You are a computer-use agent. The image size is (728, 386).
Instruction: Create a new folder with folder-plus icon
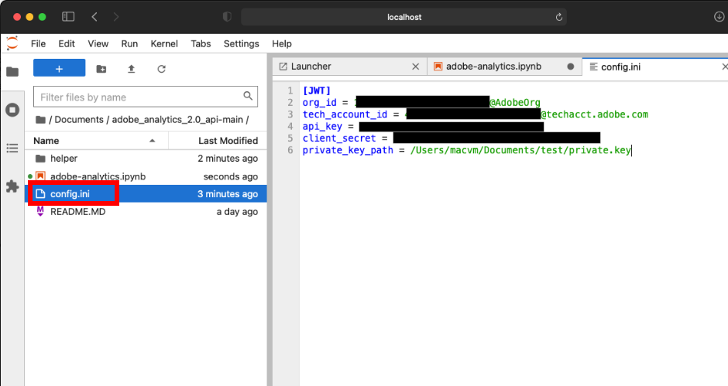click(101, 69)
